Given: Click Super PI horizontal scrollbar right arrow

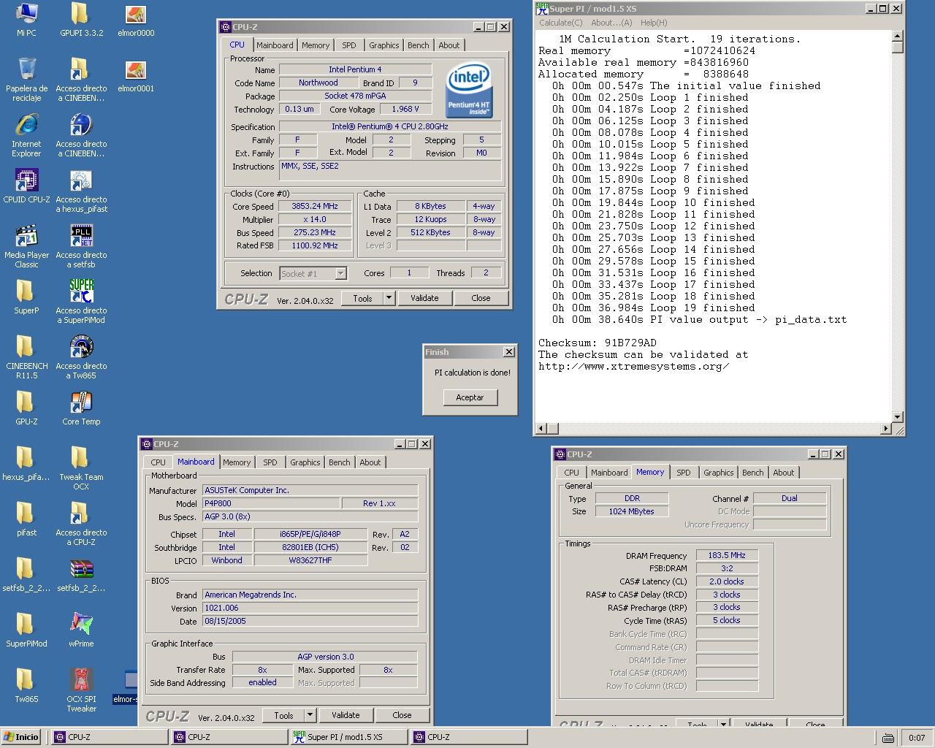Looking at the screenshot, I should pos(886,429).
